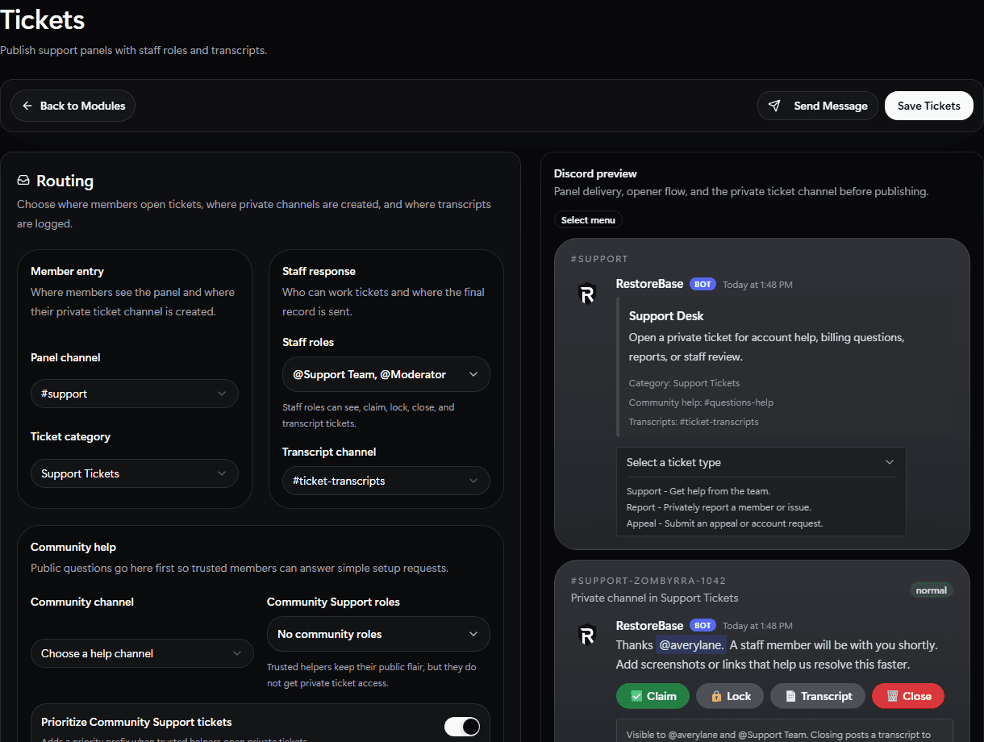
Task: Open the Choose a help channel dropdown
Action: point(142,653)
